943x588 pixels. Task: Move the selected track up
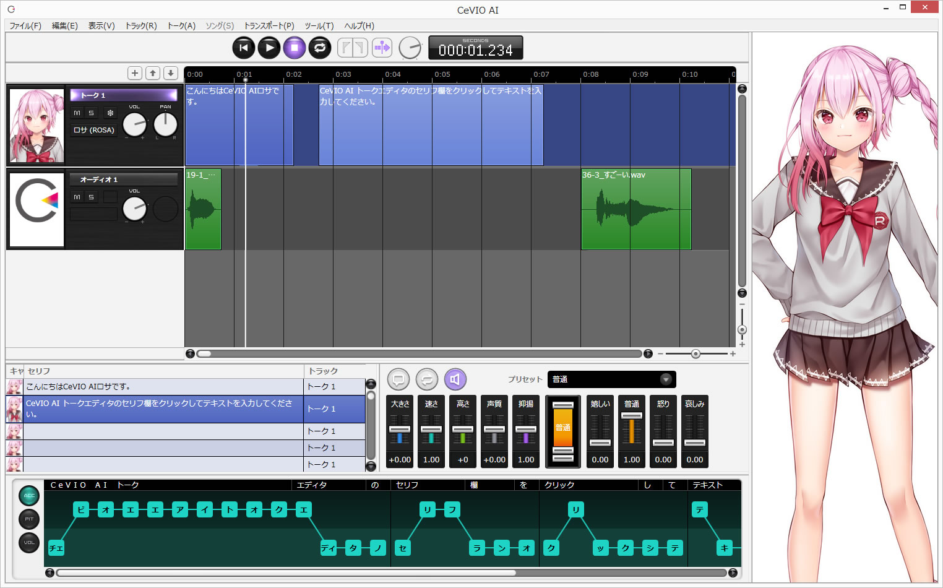pyautogui.click(x=153, y=73)
